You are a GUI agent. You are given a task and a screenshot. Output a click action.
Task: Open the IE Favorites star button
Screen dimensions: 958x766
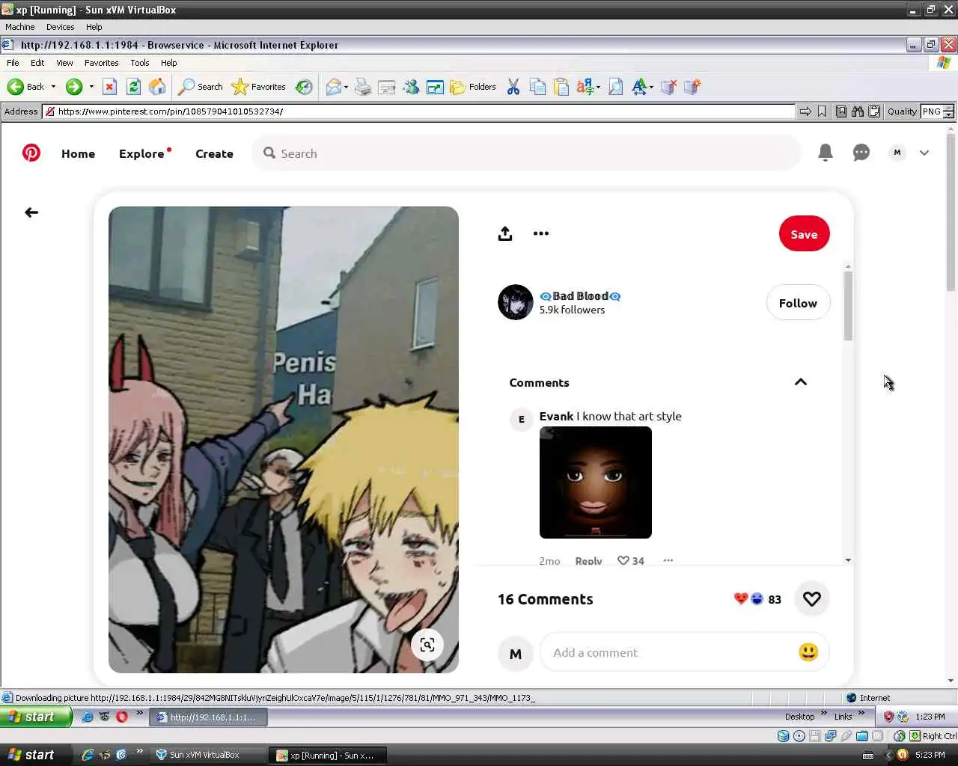pyautogui.click(x=259, y=87)
